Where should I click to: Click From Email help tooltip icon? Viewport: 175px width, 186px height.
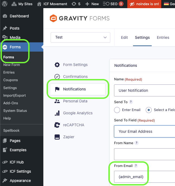pyautogui.click(x=136, y=166)
